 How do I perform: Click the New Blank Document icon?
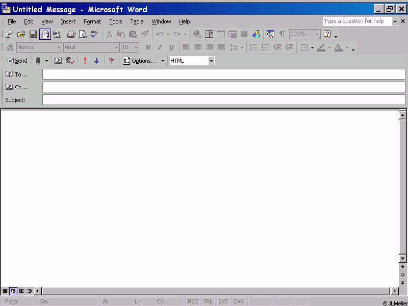pos(9,34)
